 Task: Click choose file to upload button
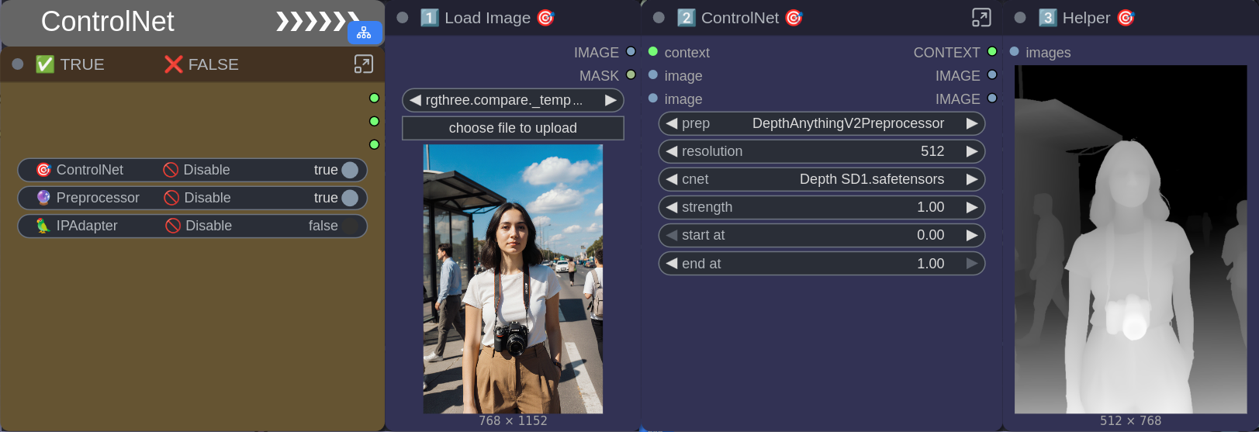pyautogui.click(x=513, y=128)
